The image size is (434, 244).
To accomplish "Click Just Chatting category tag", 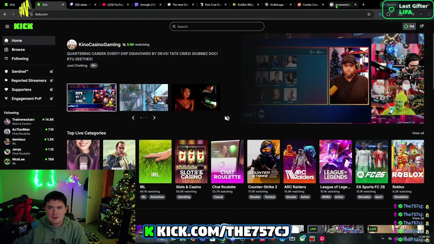I will click(77, 65).
